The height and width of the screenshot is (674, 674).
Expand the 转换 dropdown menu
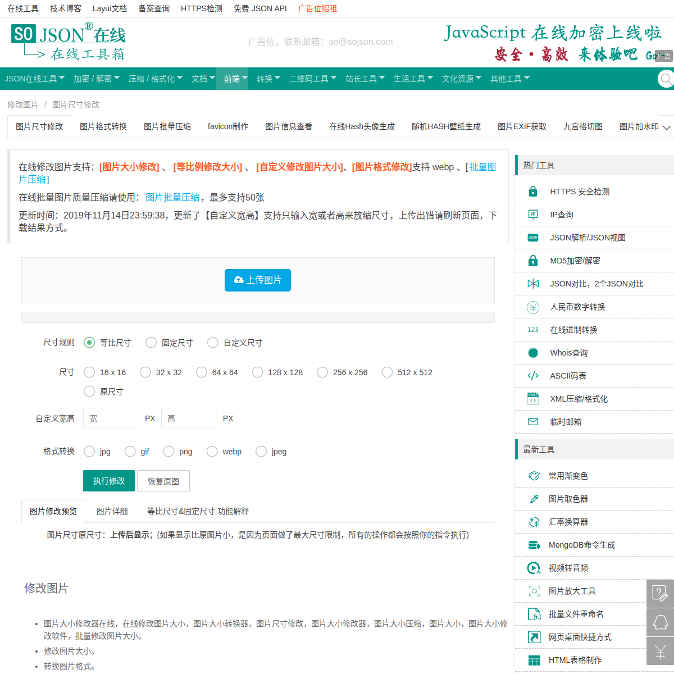268,79
